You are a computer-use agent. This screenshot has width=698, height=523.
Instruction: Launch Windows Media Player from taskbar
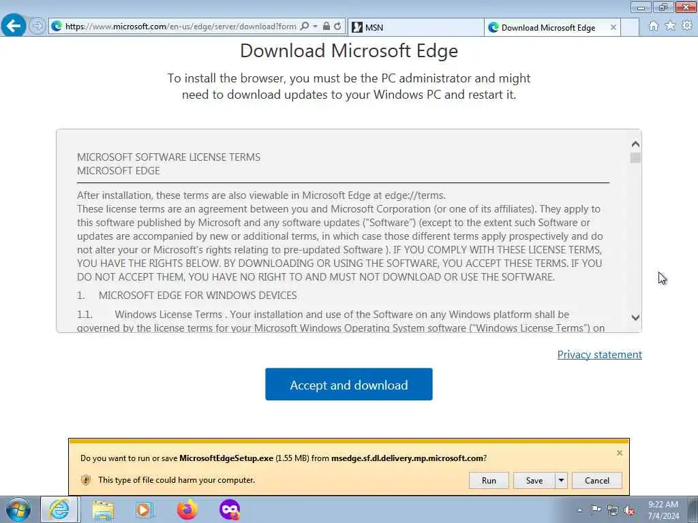[x=144, y=509]
